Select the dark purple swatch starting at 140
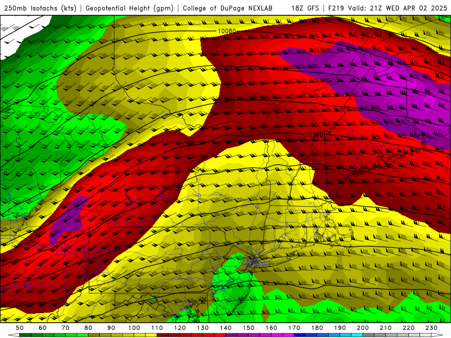451x338 pixels. coord(231,335)
